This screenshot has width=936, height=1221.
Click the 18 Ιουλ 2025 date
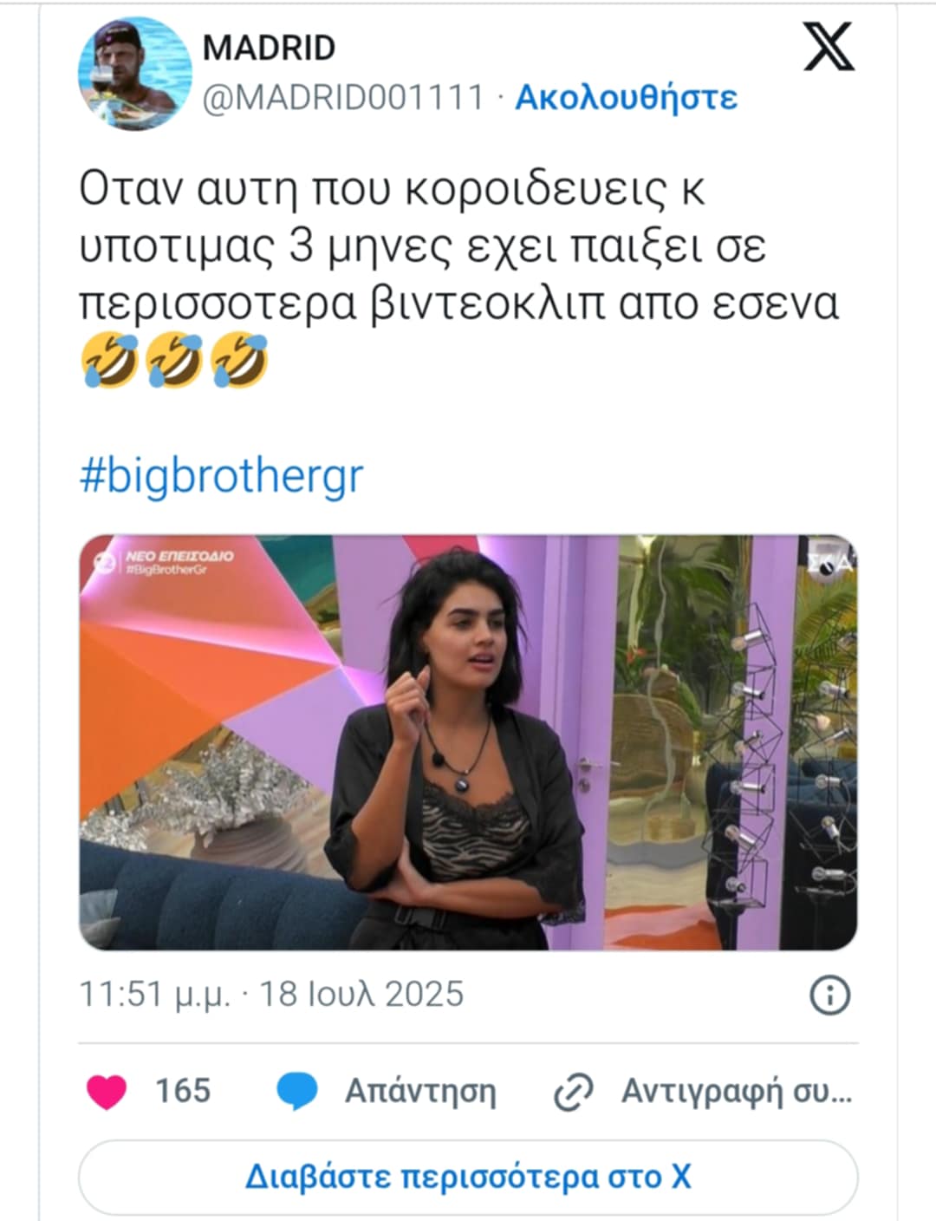pos(362,994)
